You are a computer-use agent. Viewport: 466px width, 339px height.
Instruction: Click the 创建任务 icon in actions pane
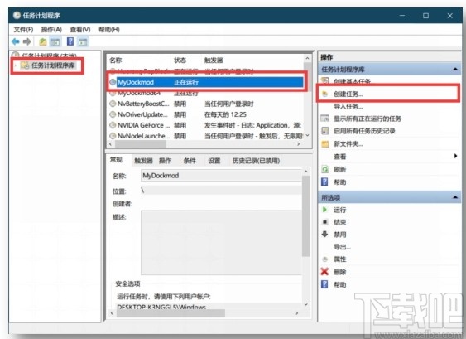click(324, 94)
